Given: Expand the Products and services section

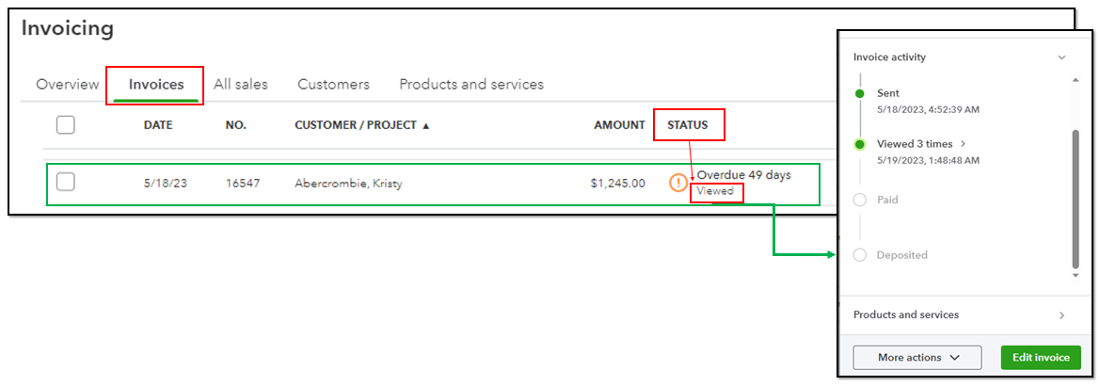Looking at the screenshot, I should 1061,315.
